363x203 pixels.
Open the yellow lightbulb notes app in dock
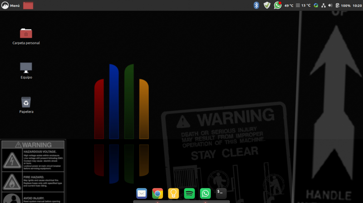click(173, 194)
